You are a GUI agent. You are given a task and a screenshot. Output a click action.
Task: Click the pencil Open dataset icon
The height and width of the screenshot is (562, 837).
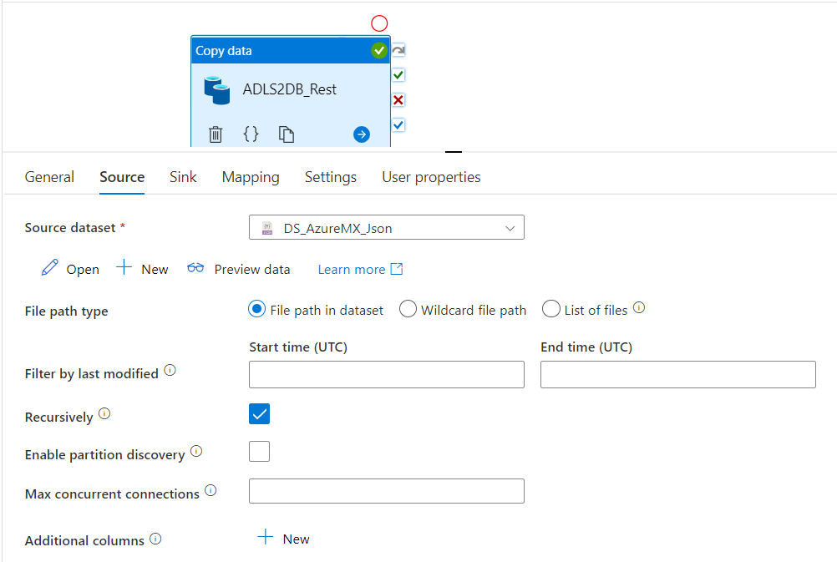49,267
